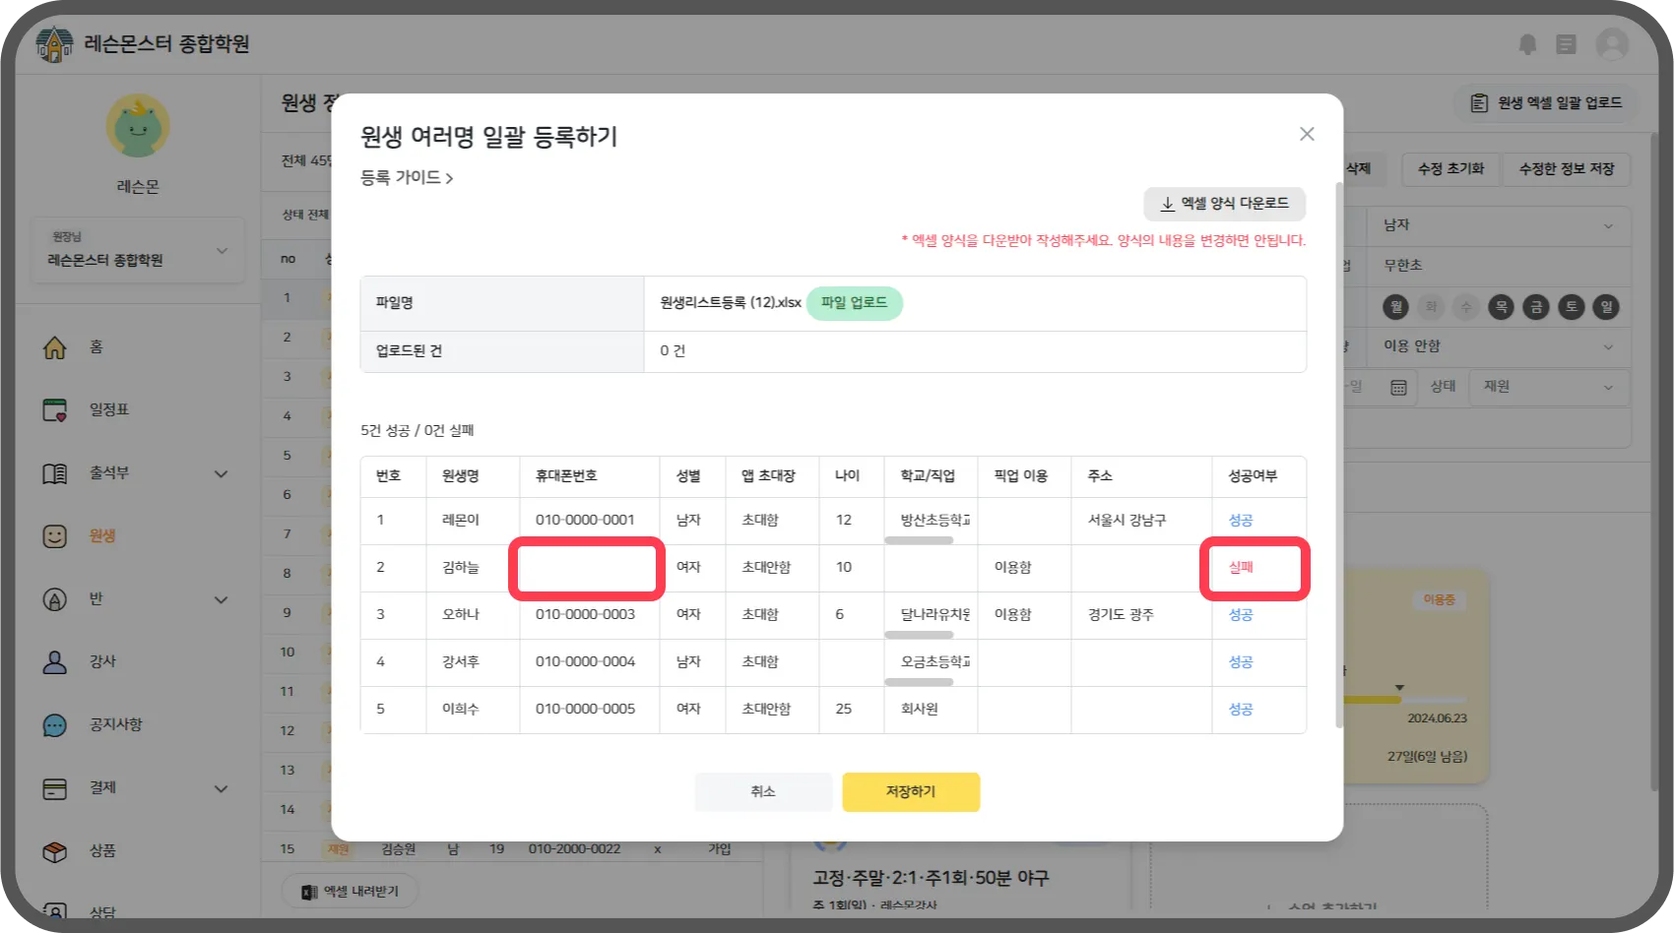Select the 상품 menu label
Viewport: 1674px width, 933px height.
click(x=102, y=850)
